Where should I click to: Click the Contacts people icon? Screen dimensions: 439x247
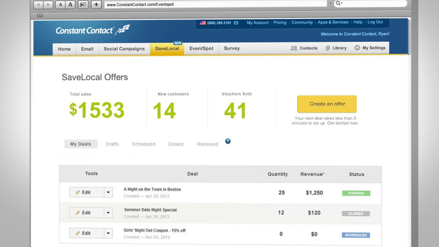(294, 48)
